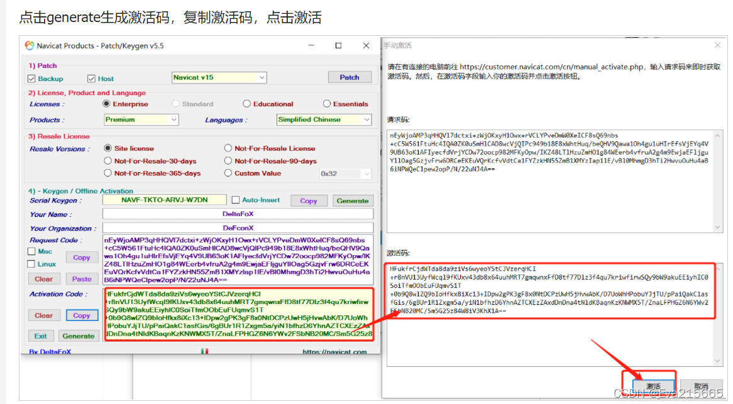Image resolution: width=733 pixels, height=404 pixels.
Task: Click the 取消 button in activation dialog
Action: point(701,386)
